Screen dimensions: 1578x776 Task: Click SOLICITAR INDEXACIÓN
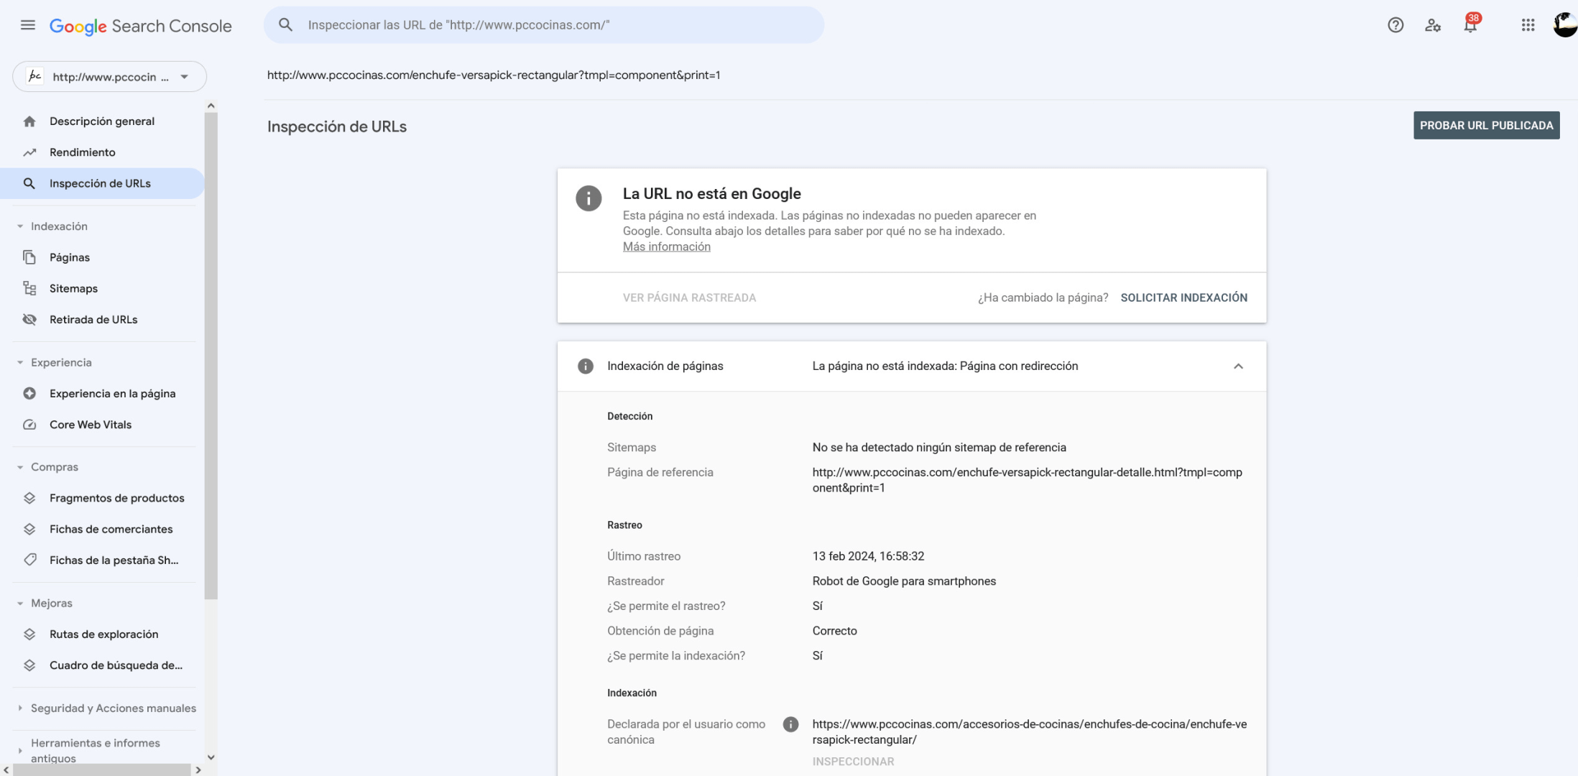click(x=1183, y=297)
